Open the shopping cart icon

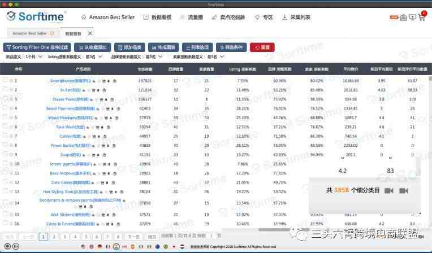(421, 18)
